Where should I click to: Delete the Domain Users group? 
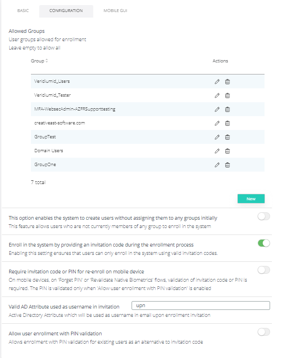pyautogui.click(x=228, y=151)
